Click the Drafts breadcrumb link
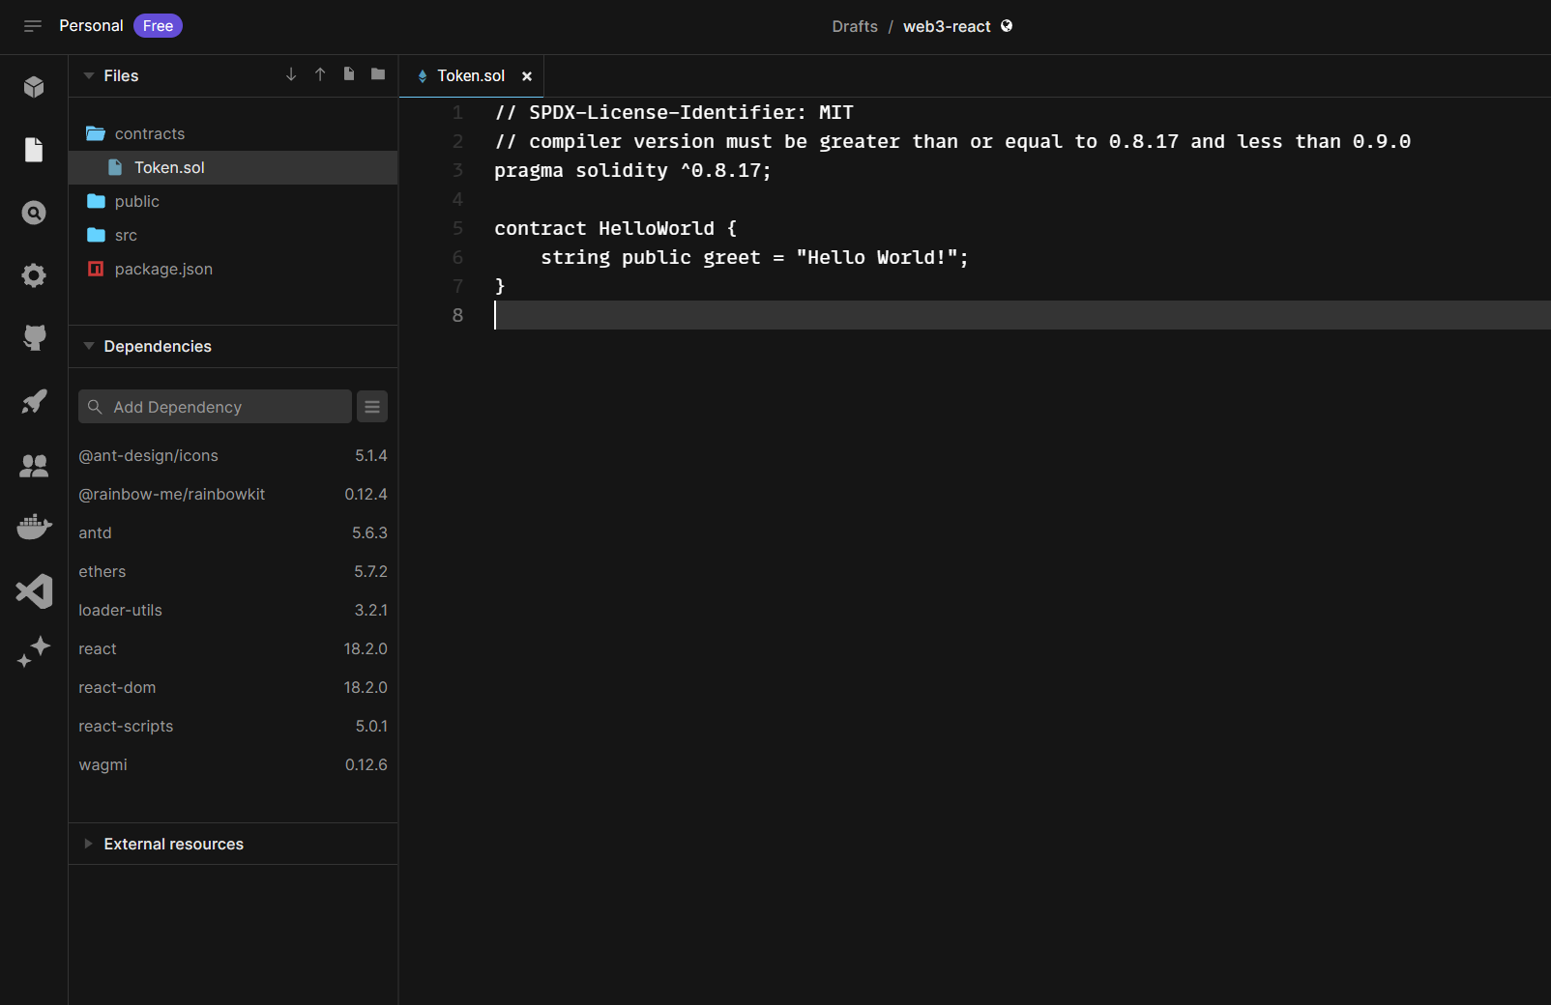Image resolution: width=1551 pixels, height=1005 pixels. (855, 26)
